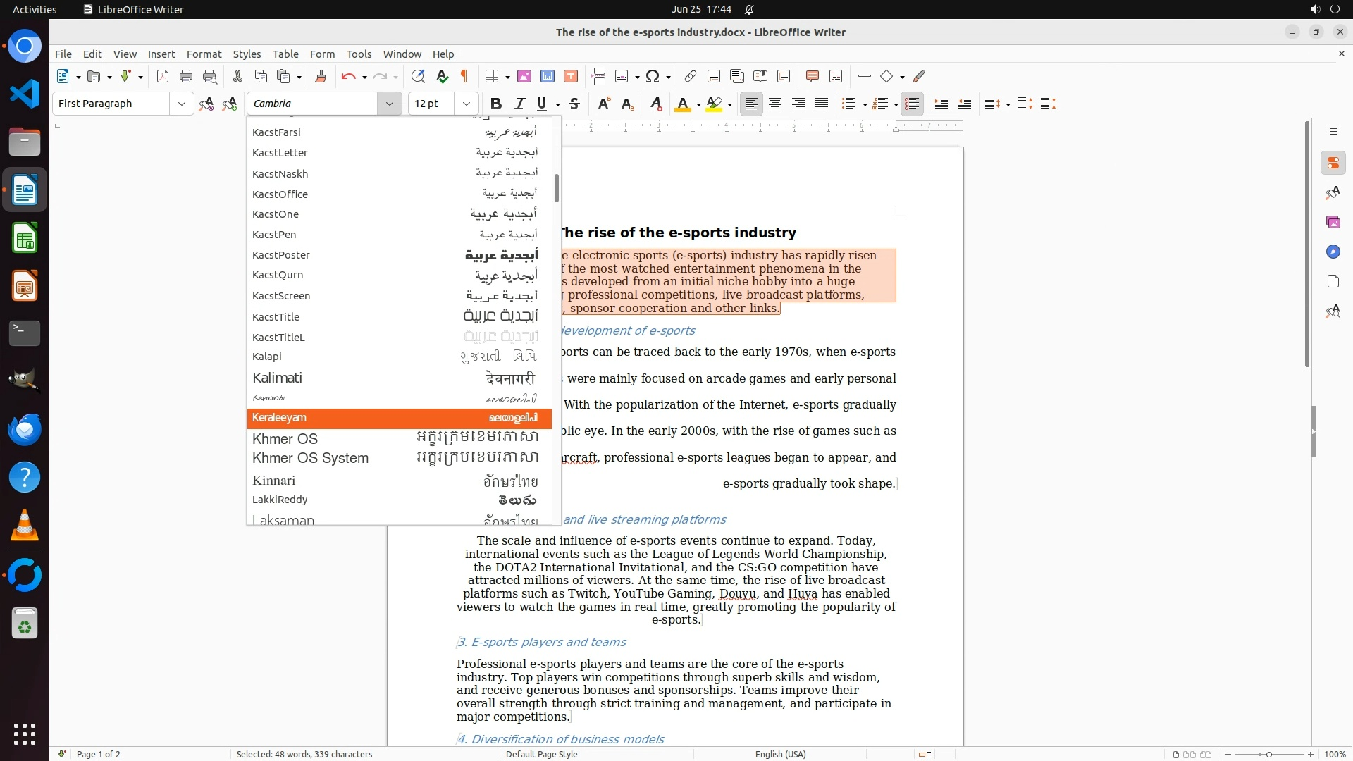Click the Insert Special Character icon
The width and height of the screenshot is (1353, 761).
pos(653,76)
